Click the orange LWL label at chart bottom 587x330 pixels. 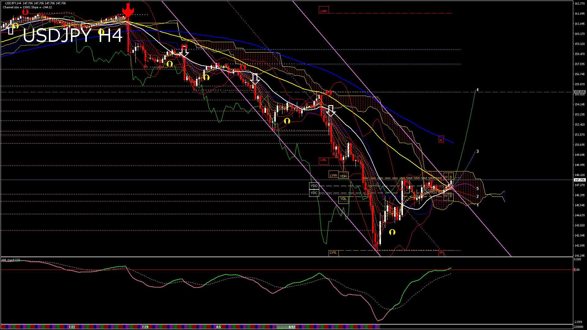333,252
